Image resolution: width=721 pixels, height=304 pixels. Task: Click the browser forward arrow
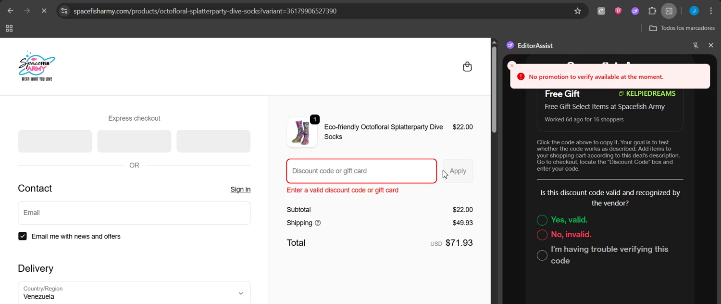tap(27, 11)
